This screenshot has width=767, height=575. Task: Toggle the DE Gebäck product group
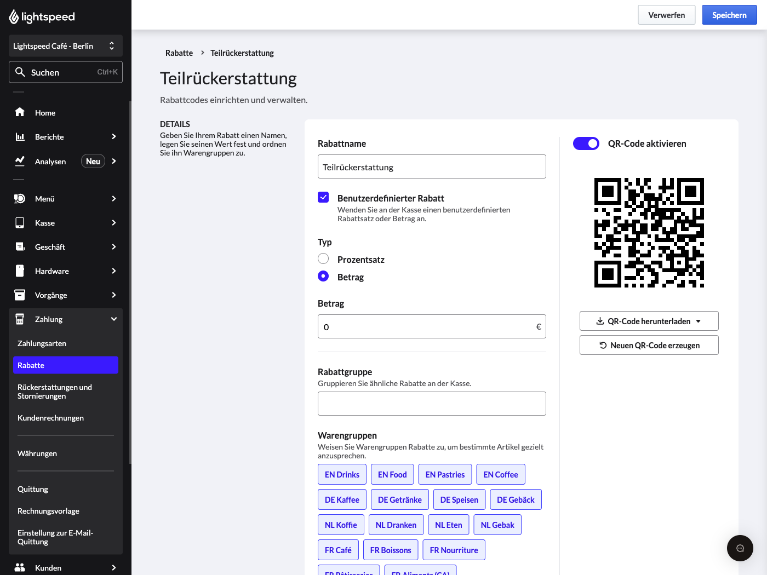pyautogui.click(x=516, y=499)
